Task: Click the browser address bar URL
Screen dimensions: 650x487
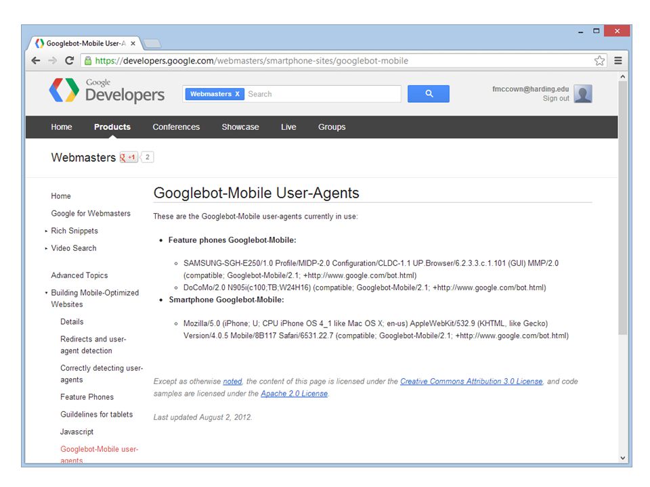Action: 252,61
